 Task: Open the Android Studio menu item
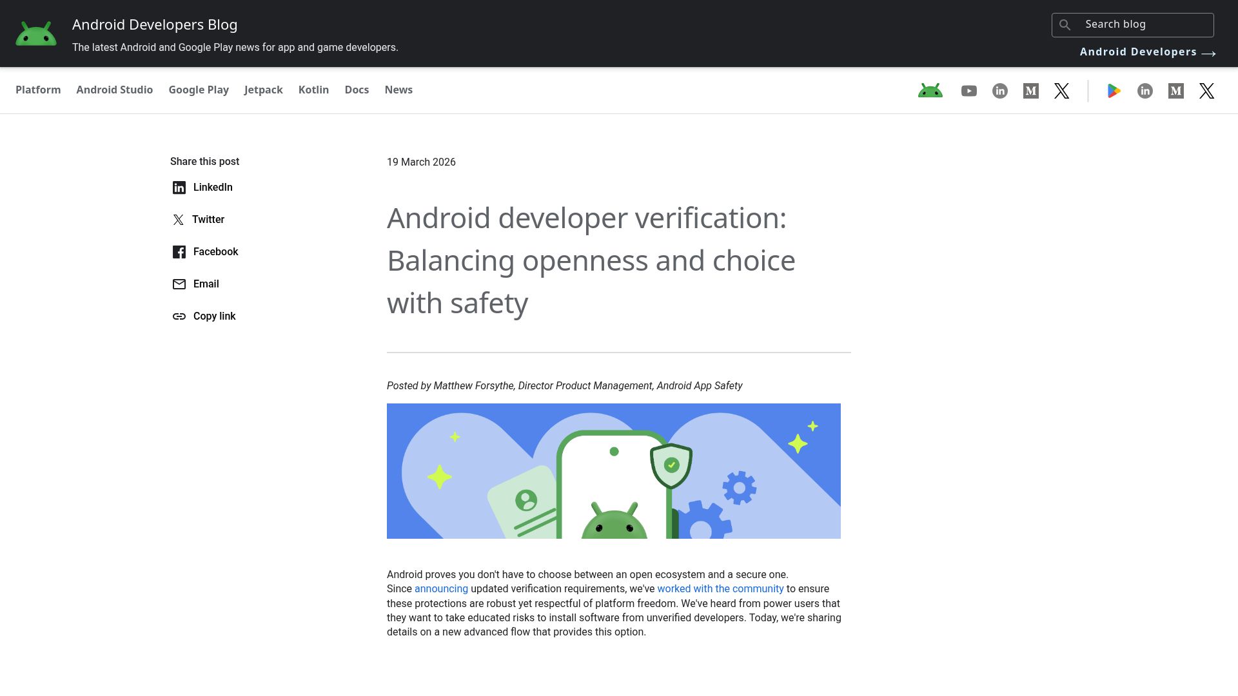[115, 90]
